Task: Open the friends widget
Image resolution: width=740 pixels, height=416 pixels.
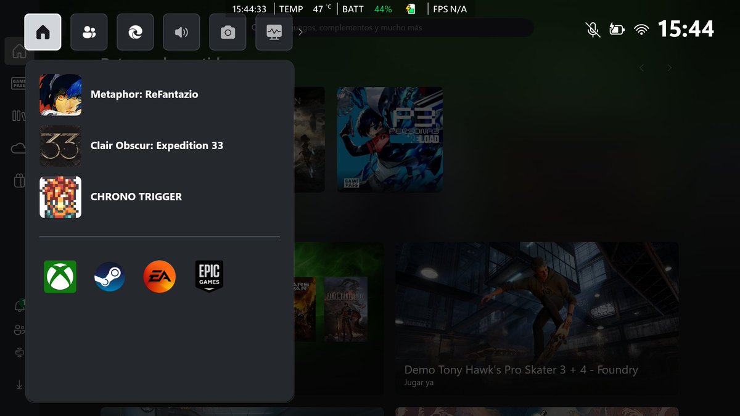Action: pyautogui.click(x=89, y=32)
